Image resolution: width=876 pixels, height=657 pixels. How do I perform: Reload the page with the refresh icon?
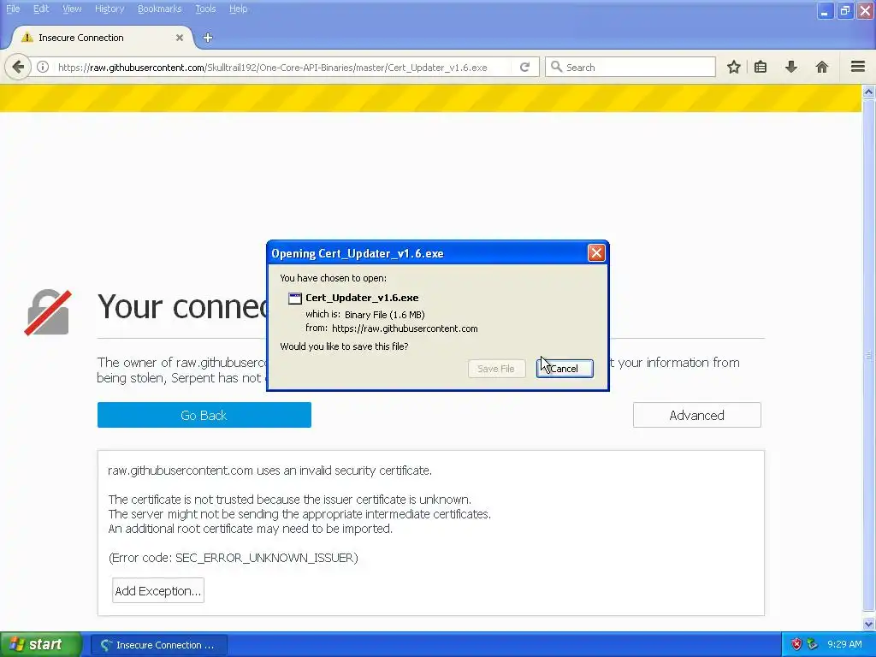coord(524,68)
